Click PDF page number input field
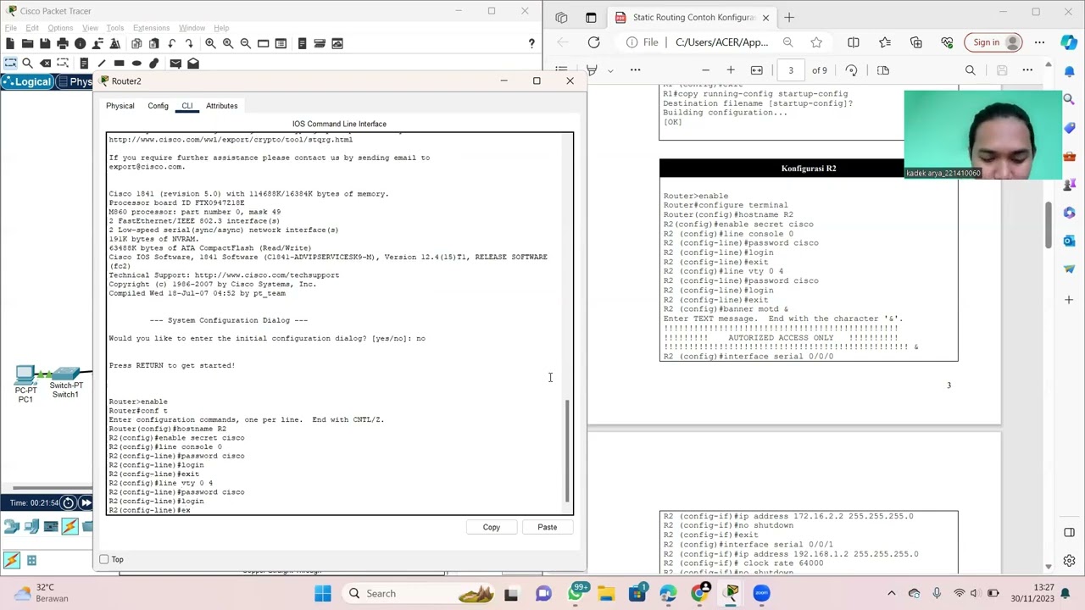This screenshot has width=1085, height=610. click(791, 70)
